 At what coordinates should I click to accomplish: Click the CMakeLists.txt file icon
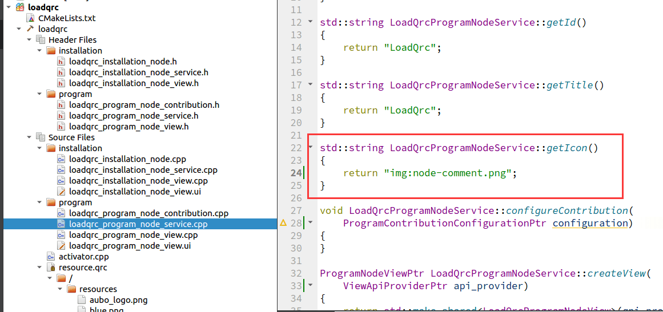click(x=30, y=18)
